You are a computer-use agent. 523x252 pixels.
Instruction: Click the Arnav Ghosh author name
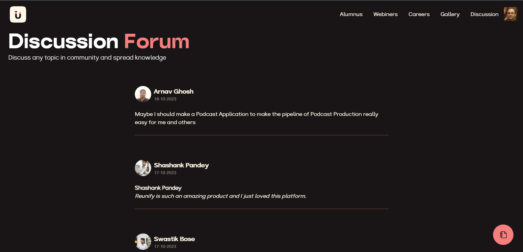(x=174, y=91)
